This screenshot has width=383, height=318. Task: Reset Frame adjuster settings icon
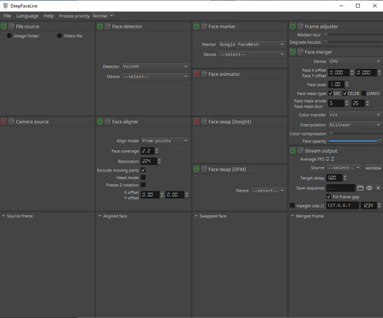pyautogui.click(x=300, y=26)
